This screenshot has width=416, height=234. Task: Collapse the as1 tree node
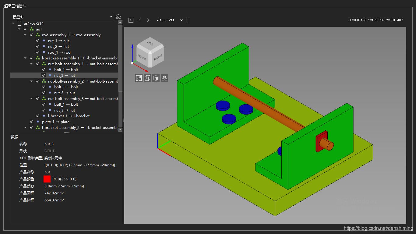tap(19, 29)
